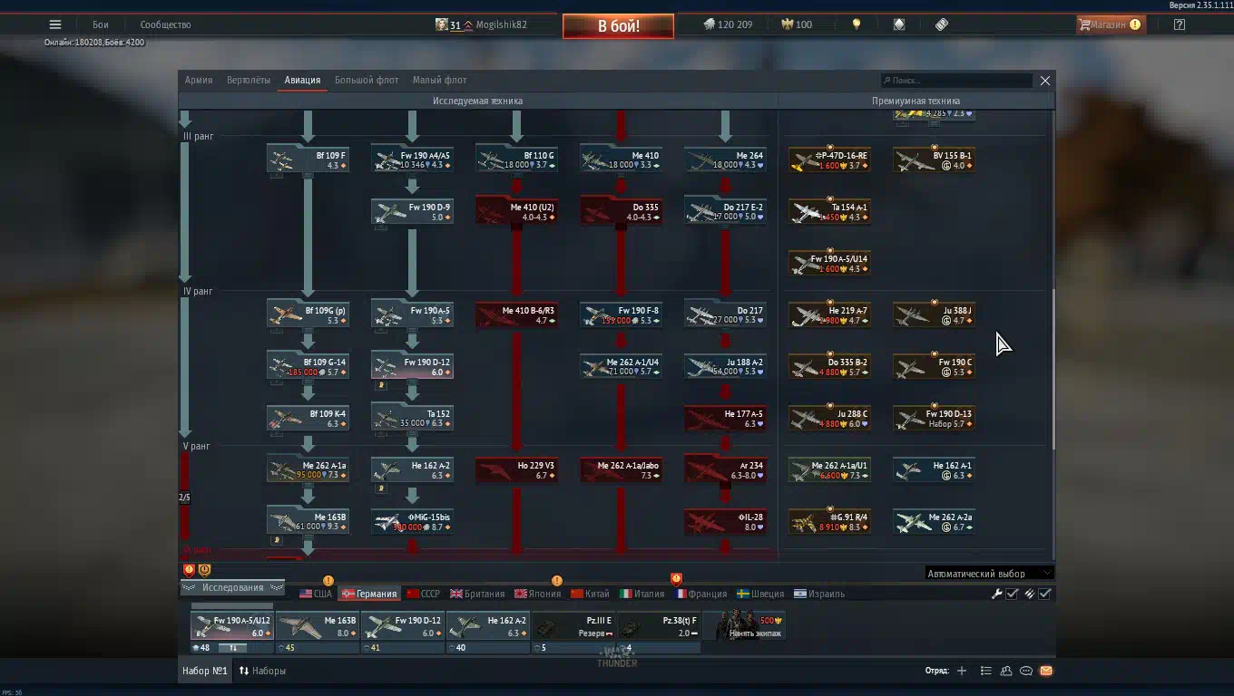This screenshot has height=696, width=1234.
Task: Select the США nation
Action: (315, 594)
